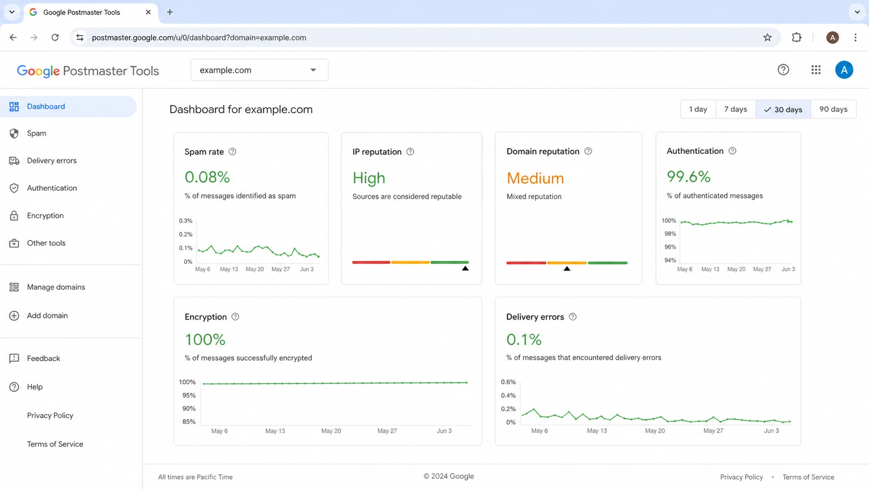This screenshot has width=869, height=489.
Task: Click the Google Postmaster Tools logo
Action: (x=88, y=71)
